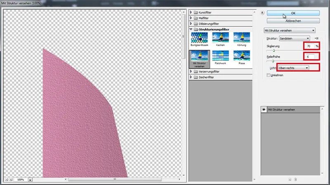Open the Struktur dropdown set to Sandstein

coord(294,38)
